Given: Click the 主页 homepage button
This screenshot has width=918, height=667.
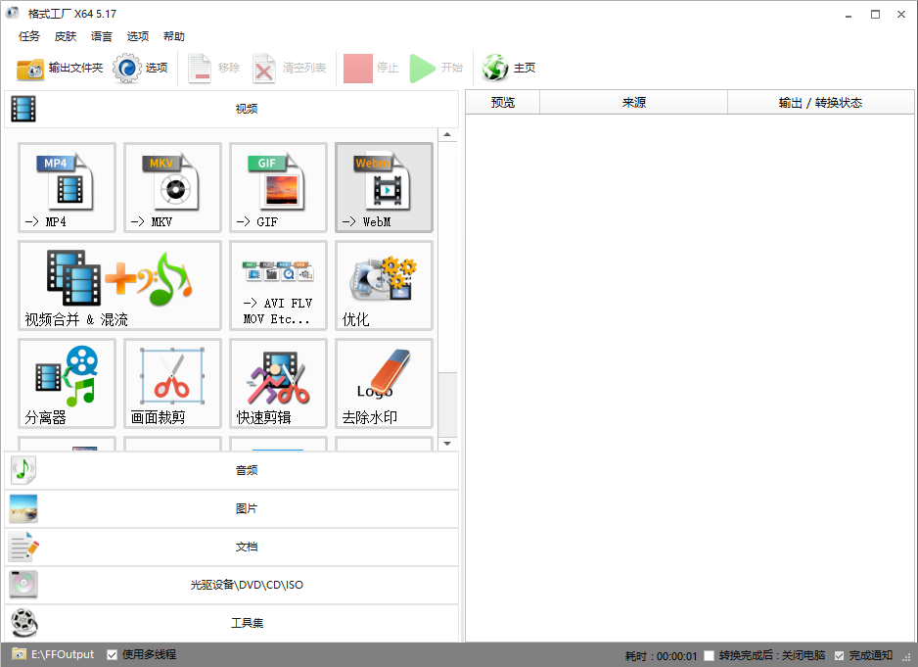Looking at the screenshot, I should coord(510,68).
